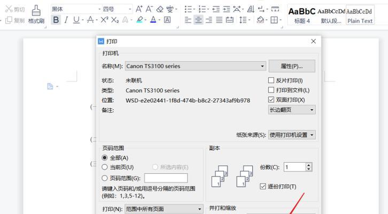Open the font color dropdown arrow
This screenshot has width=388, height=214.
tap(159, 20)
